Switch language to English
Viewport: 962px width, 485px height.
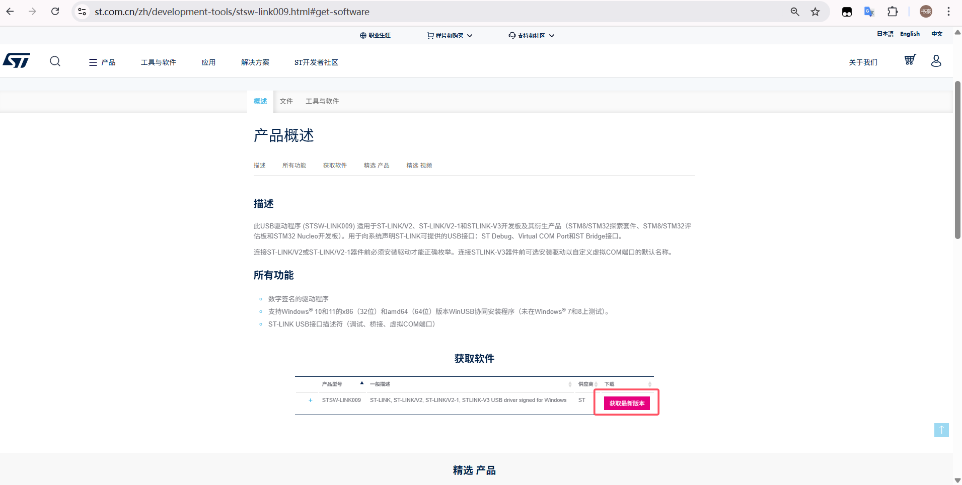pos(910,34)
